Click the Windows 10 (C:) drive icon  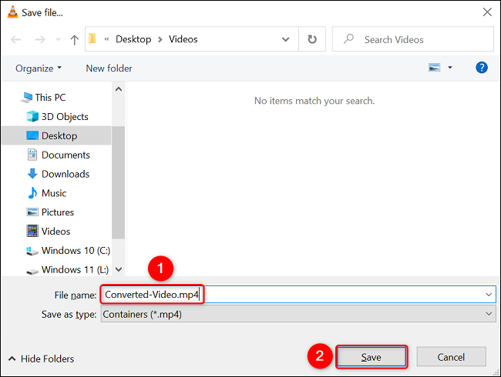tap(32, 252)
